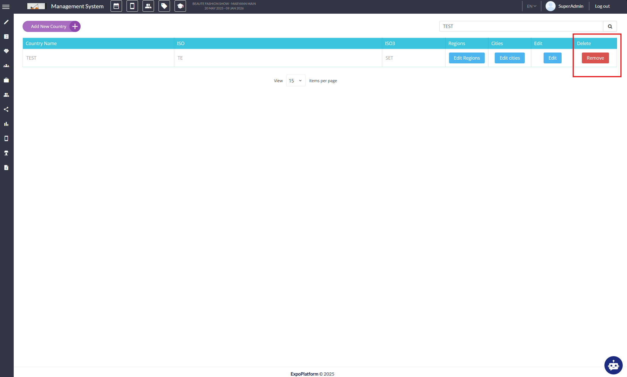Click Edit cities for TEST

pos(510,58)
